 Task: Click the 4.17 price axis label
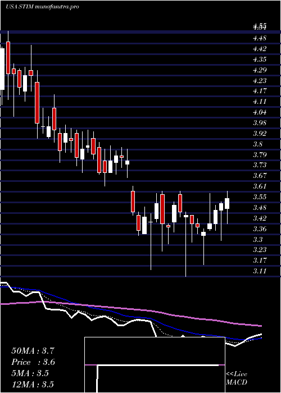click(x=260, y=91)
